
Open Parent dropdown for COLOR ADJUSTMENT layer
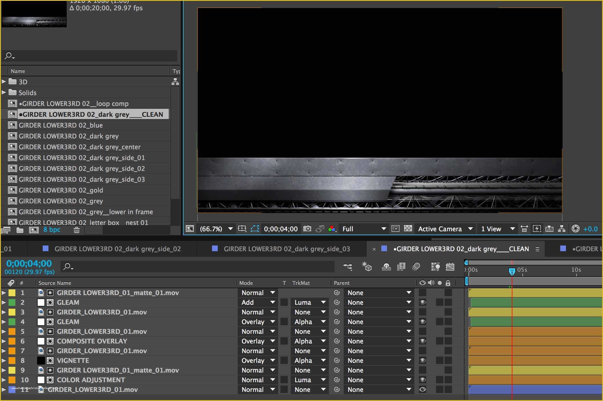[x=379, y=380]
